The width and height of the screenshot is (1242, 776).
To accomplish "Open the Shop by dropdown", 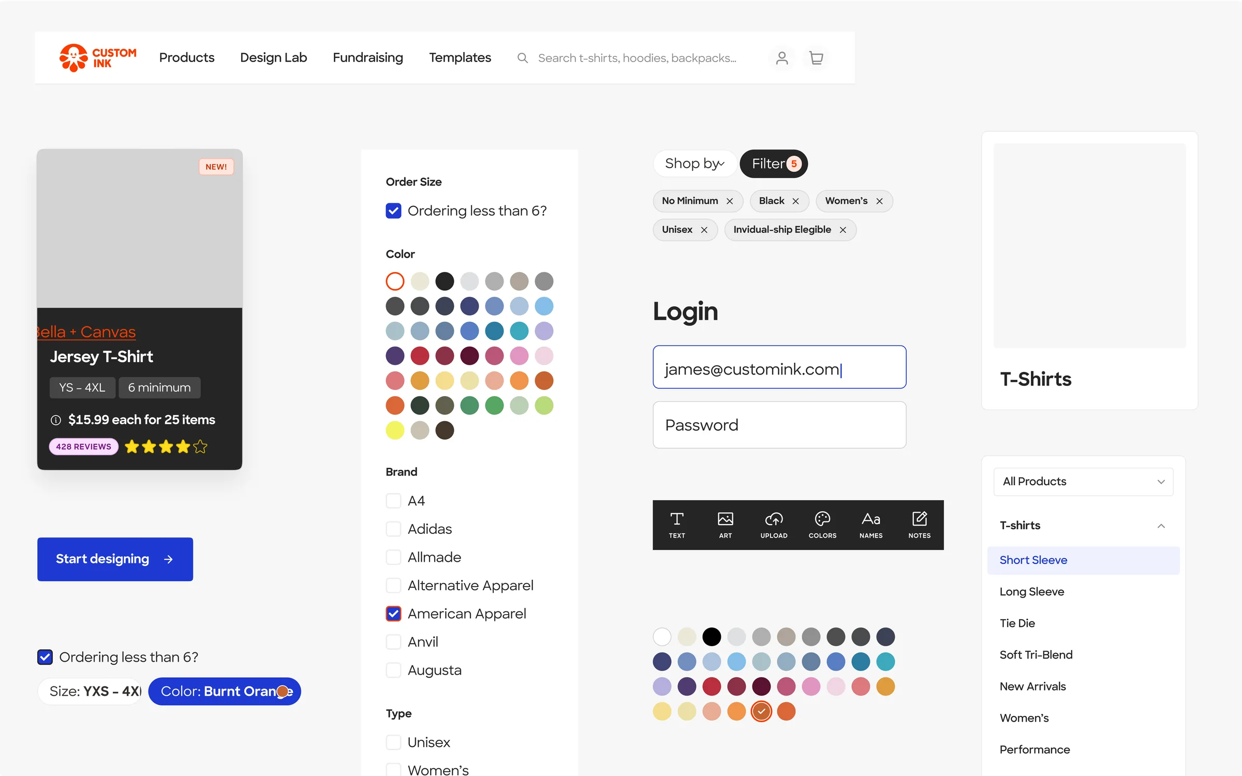I will [694, 164].
